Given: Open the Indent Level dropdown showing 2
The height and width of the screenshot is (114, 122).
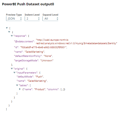Looking at the screenshot, I should 32,19.
